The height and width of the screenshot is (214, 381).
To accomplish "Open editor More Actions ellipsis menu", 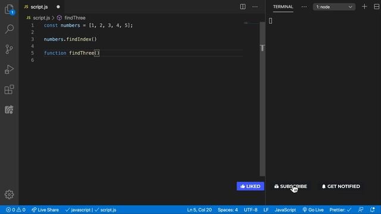I will (255, 7).
